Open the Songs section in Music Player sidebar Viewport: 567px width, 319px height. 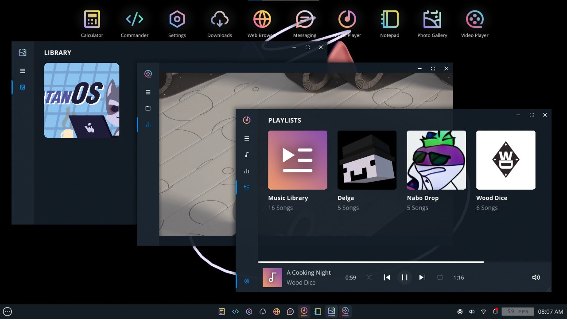pos(247,155)
